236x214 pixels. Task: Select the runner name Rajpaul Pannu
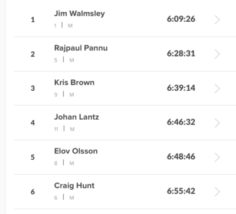81,48
